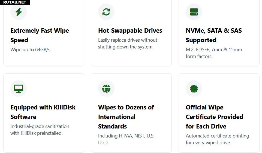Click the NVMe, SATA & SAS Supported heading

[x=213, y=35]
